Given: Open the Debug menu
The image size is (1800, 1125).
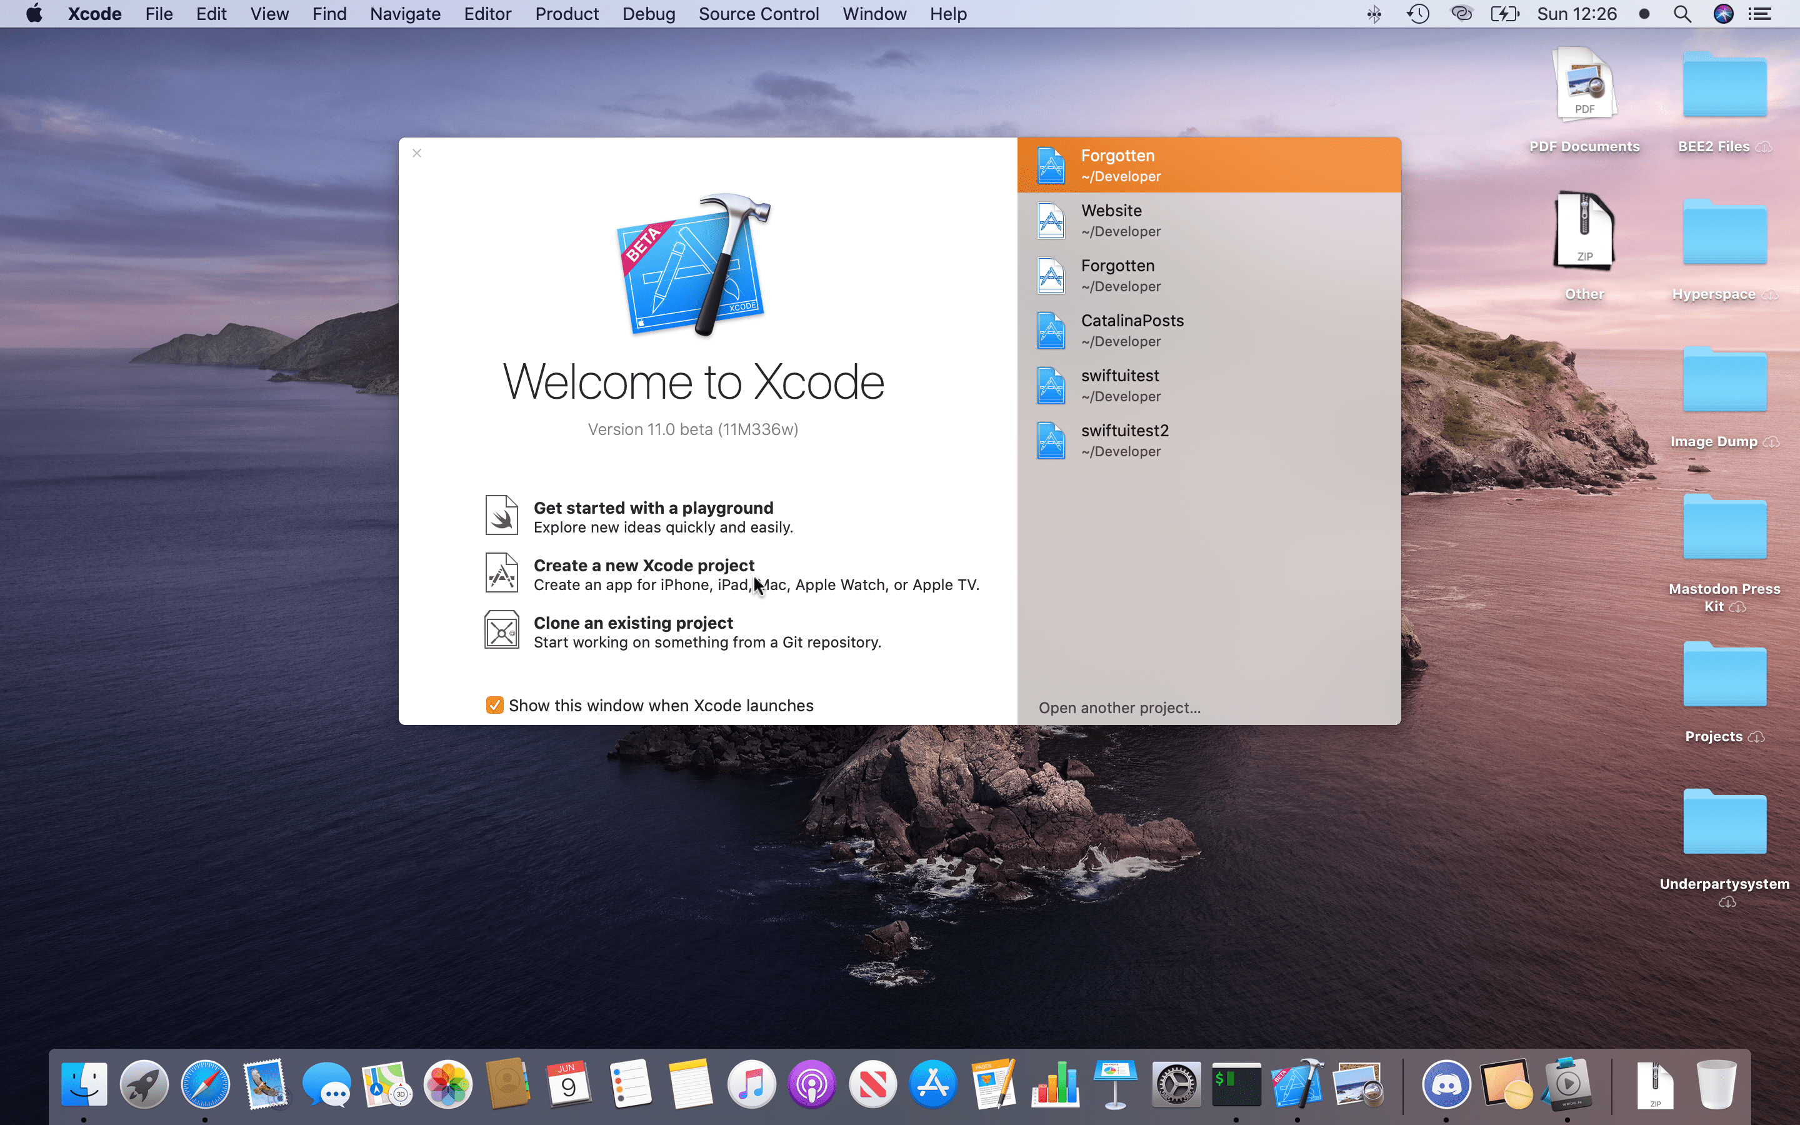Looking at the screenshot, I should click(x=649, y=14).
